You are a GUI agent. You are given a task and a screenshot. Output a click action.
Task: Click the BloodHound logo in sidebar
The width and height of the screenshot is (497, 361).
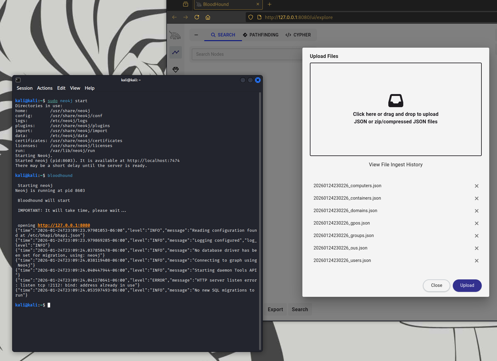click(x=175, y=35)
